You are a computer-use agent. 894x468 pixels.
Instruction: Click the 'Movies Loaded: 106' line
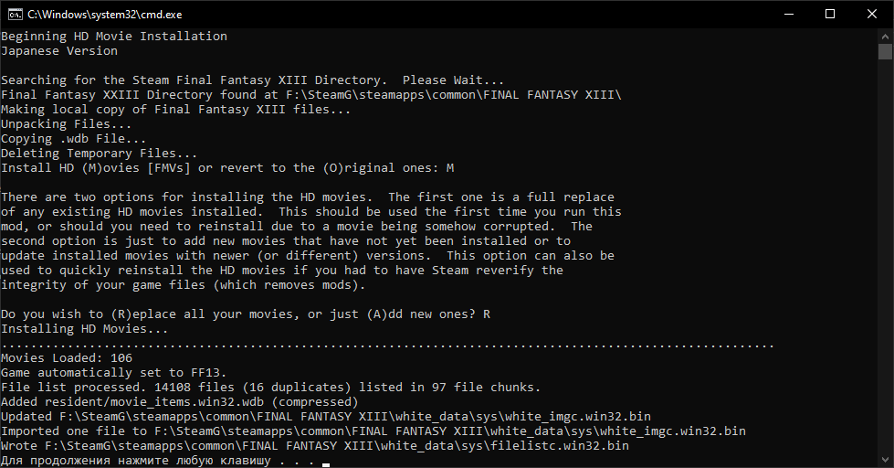(x=67, y=358)
